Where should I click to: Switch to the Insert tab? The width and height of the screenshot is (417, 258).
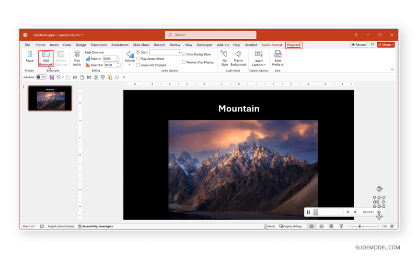[x=54, y=45]
